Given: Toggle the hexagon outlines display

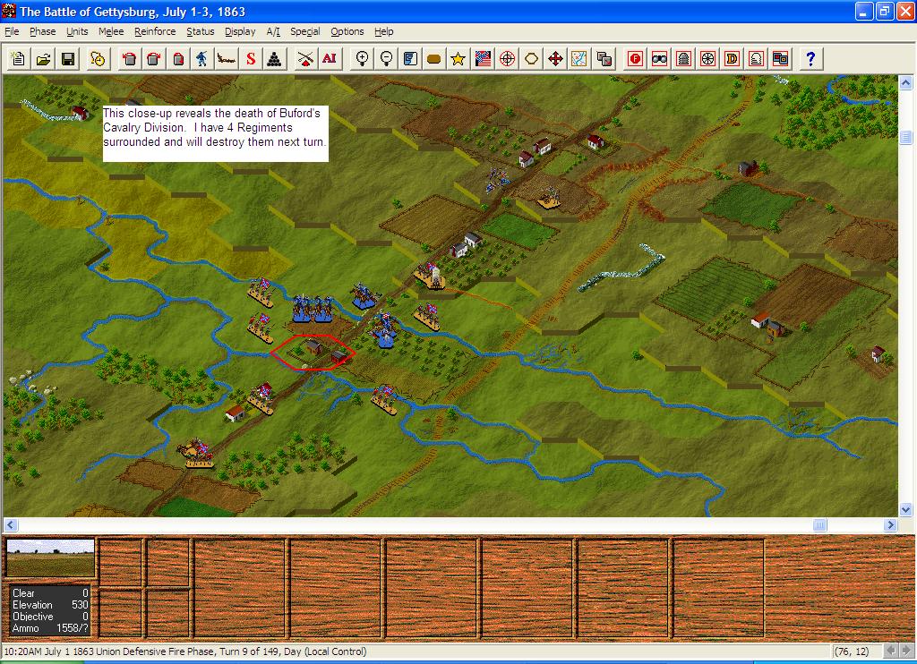Looking at the screenshot, I should (x=531, y=58).
